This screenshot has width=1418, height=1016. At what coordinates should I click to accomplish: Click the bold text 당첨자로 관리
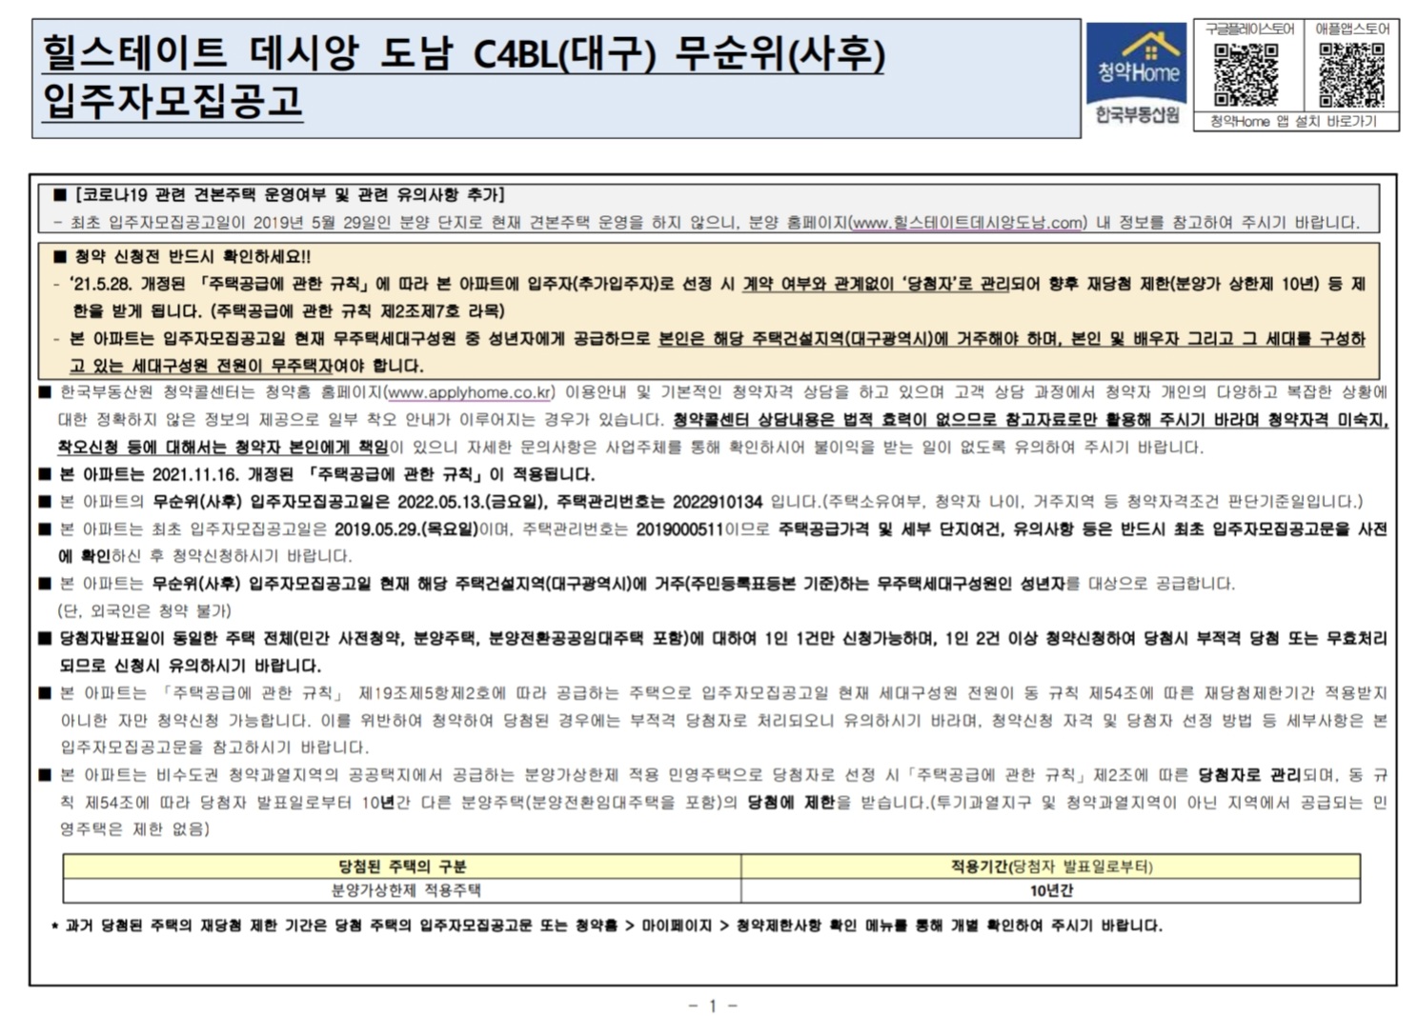point(1248,775)
